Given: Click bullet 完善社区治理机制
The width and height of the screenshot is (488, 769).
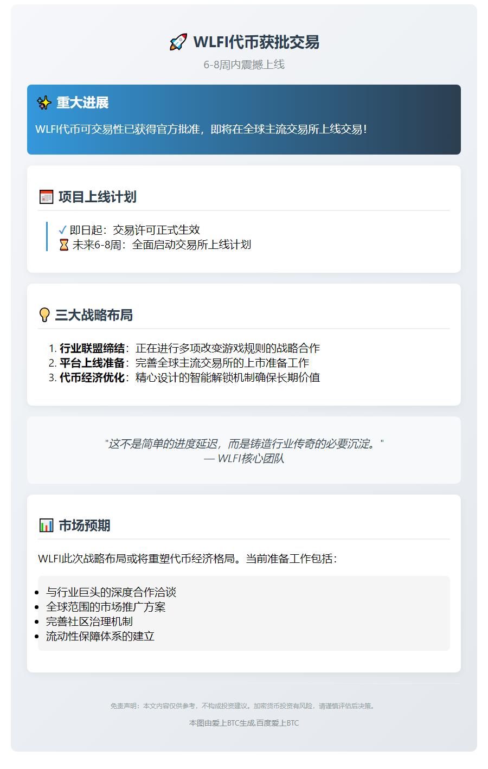Looking at the screenshot, I should [89, 621].
